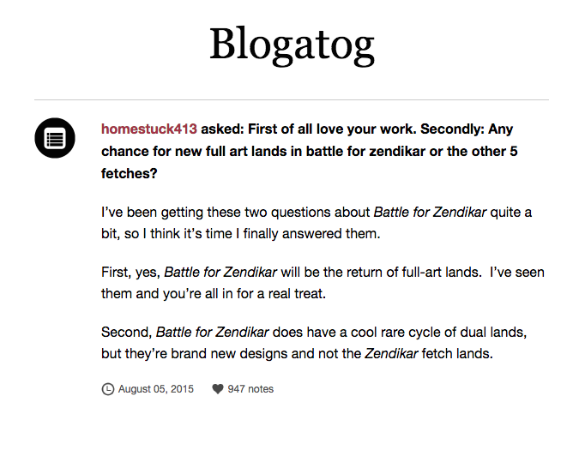Open the Blogatog blog title
The height and width of the screenshot is (450, 585).
[x=292, y=46]
